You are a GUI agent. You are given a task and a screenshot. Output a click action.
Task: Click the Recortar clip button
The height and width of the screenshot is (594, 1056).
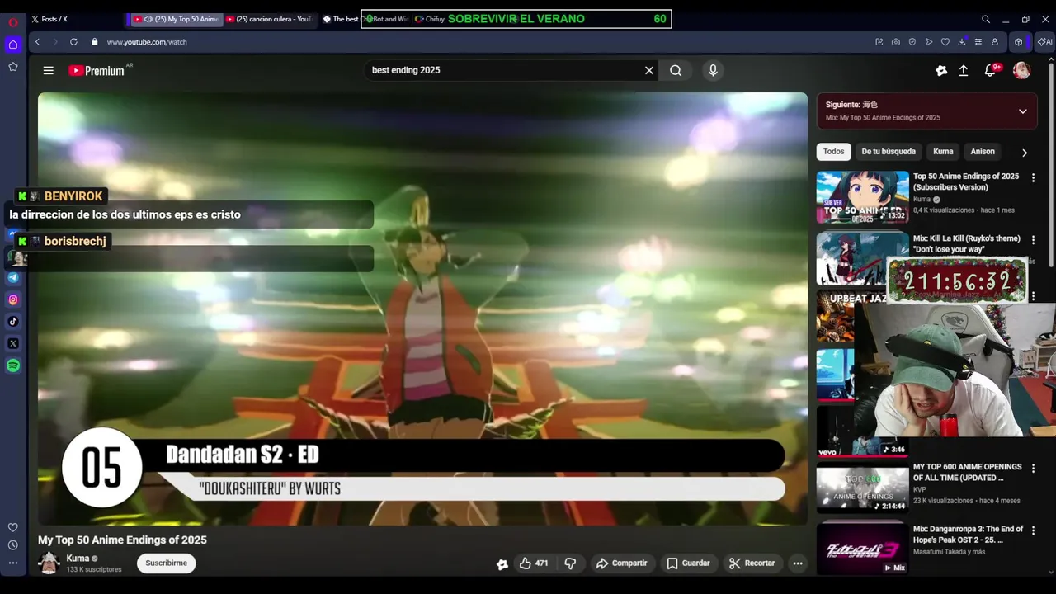coord(752,563)
